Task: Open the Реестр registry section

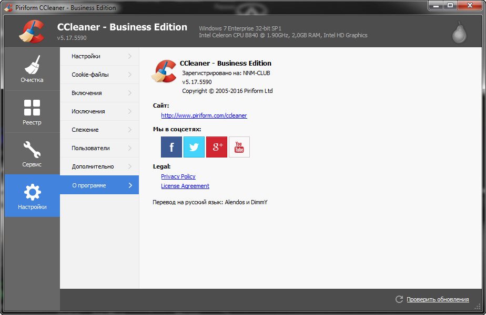Action: tap(32, 112)
